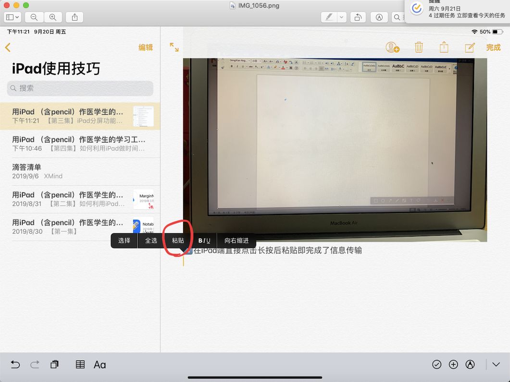
Task: Click the MarginNote thumbnail on 2019/8/31 note
Action: [x=143, y=199]
